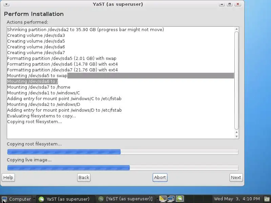Click the Computer menu monitor icon
Image resolution: width=271 pixels, height=203 pixels.
pyautogui.click(x=4, y=199)
